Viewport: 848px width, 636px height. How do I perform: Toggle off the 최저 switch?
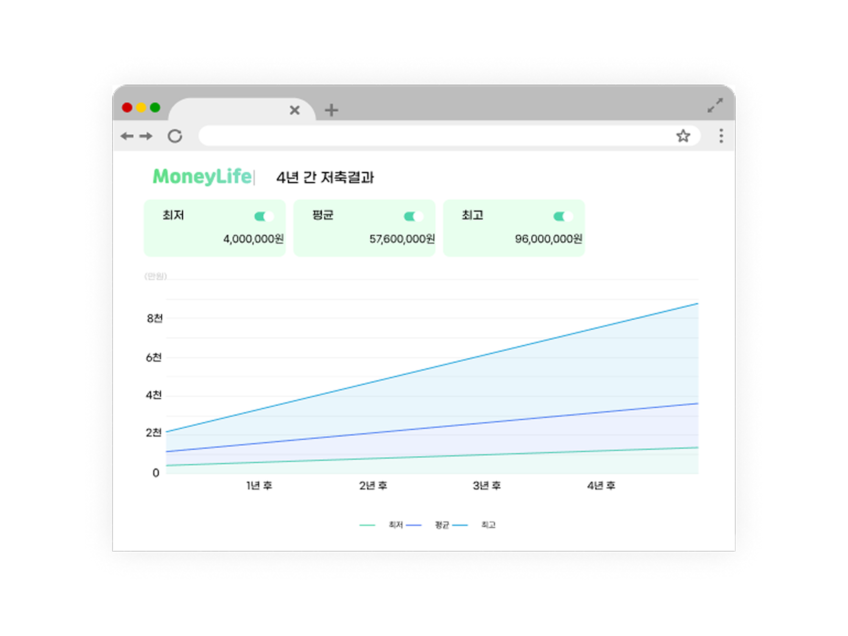pos(264,217)
